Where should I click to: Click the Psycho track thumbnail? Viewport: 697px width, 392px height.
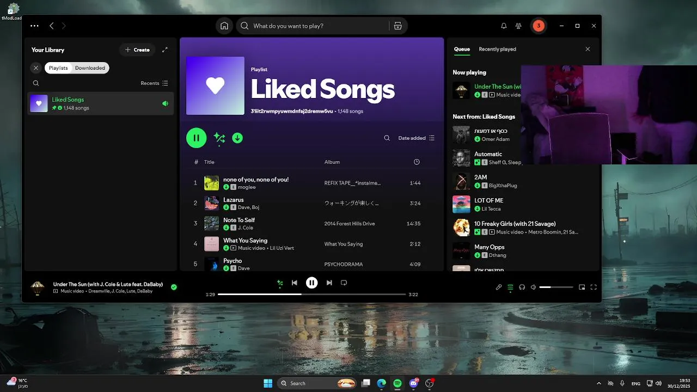pyautogui.click(x=211, y=264)
